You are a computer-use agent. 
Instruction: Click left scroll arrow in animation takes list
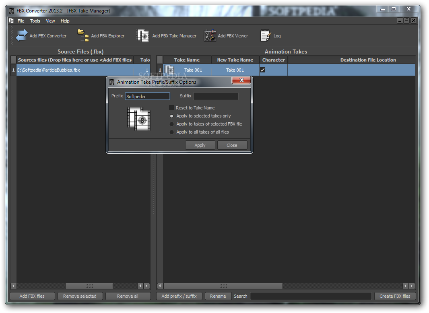(160, 286)
